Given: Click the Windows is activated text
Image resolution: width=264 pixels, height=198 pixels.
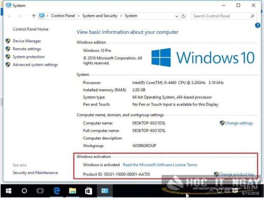Looking at the screenshot, I should click(101, 165).
